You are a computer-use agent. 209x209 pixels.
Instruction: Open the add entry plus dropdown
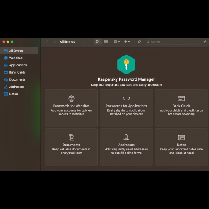(x=127, y=41)
